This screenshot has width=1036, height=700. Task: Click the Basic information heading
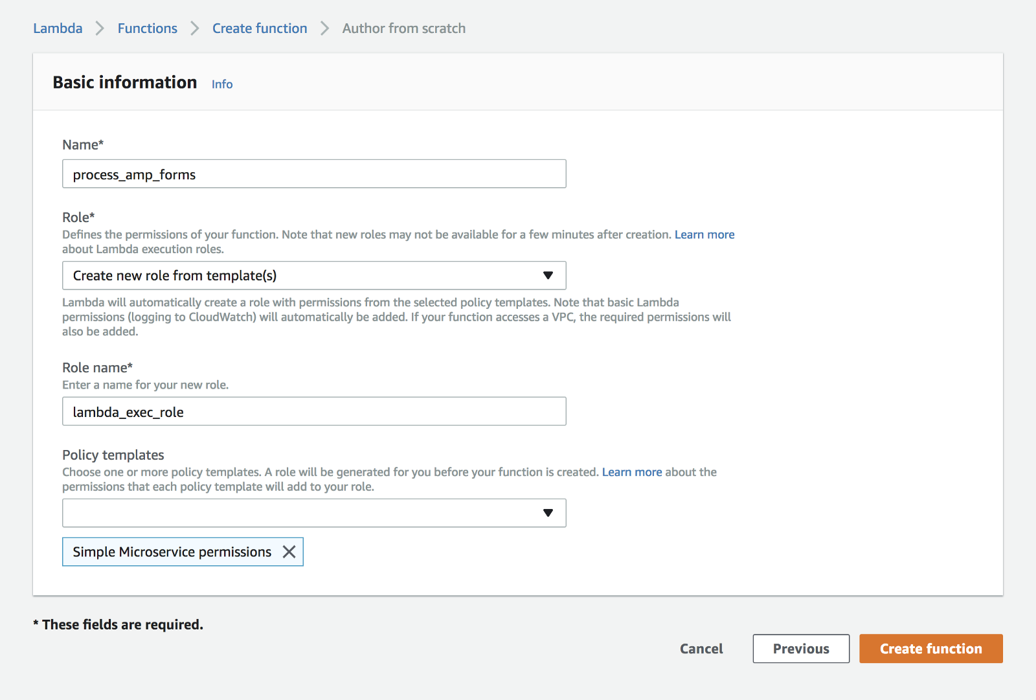tap(125, 83)
